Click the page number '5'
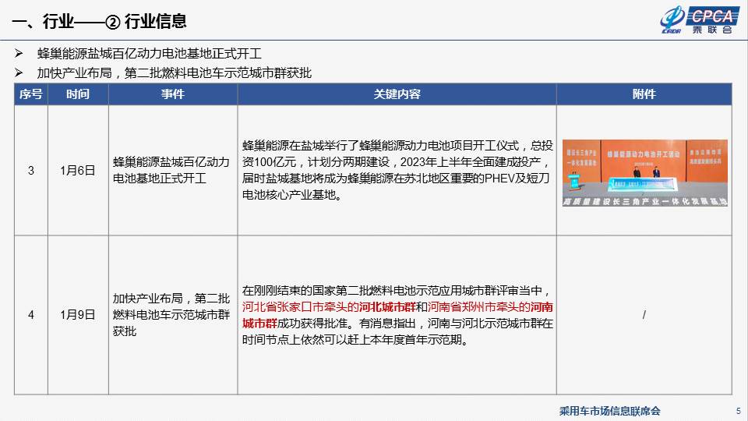This screenshot has width=748, height=421. pyautogui.click(x=739, y=411)
